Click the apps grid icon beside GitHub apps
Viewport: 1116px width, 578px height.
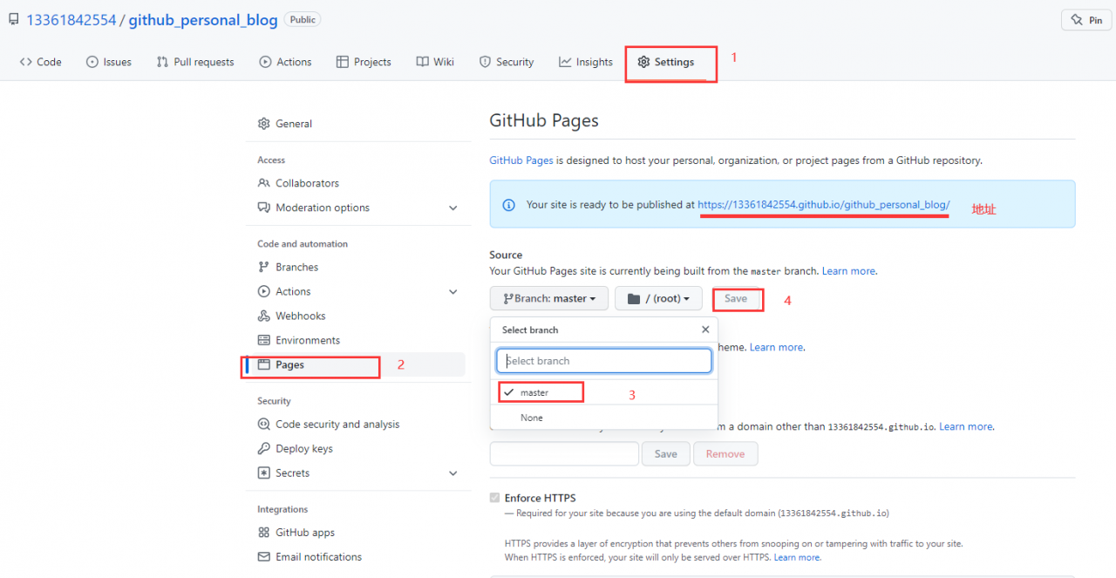tap(264, 533)
